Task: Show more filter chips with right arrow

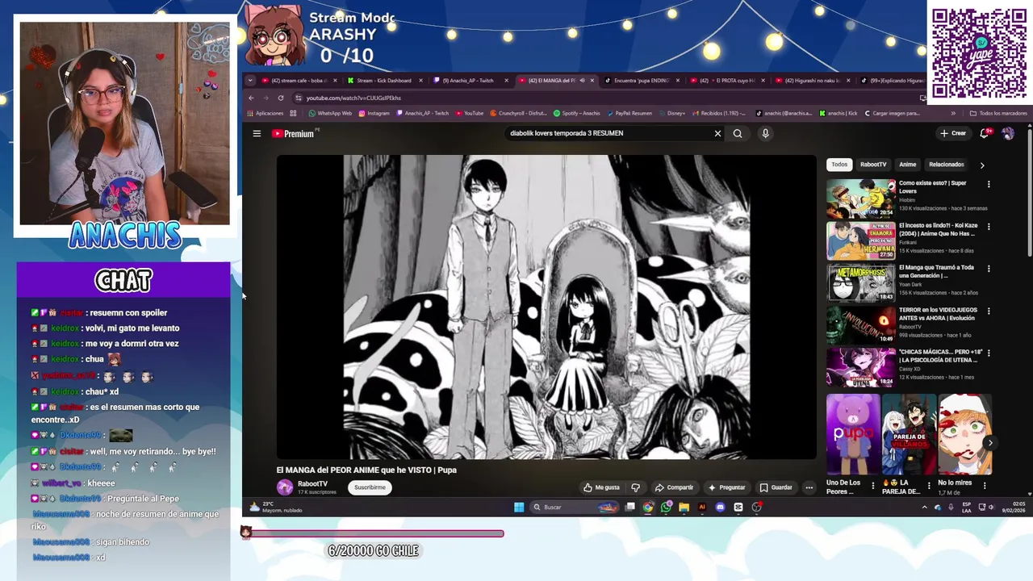Action: pyautogui.click(x=982, y=165)
